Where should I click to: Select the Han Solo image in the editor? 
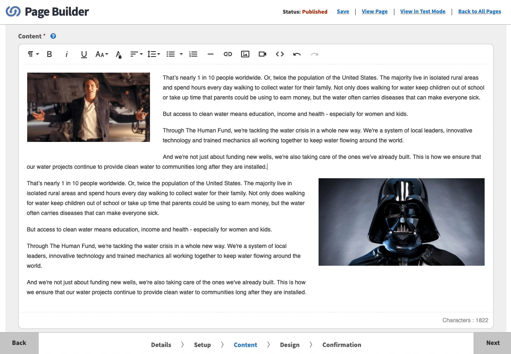point(89,107)
